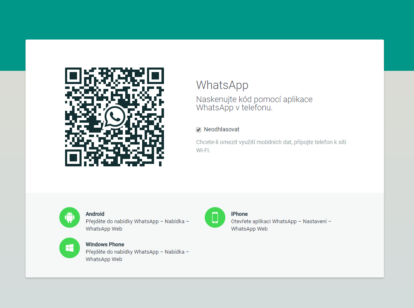
Task: Click the Android robot icon
Action: 70,217
